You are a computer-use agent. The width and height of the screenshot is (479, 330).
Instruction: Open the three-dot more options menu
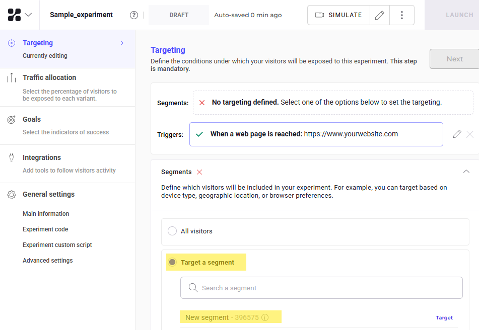[x=401, y=15]
